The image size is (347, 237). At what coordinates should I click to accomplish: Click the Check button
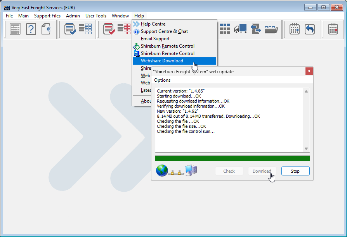click(229, 171)
